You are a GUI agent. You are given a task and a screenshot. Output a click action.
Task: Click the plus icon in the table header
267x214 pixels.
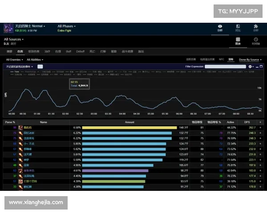point(260,122)
